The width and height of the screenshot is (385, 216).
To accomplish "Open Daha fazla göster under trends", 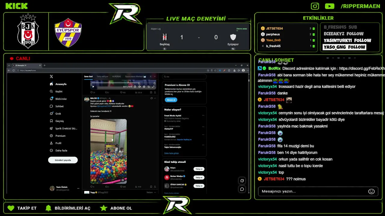I will pos(171,153).
